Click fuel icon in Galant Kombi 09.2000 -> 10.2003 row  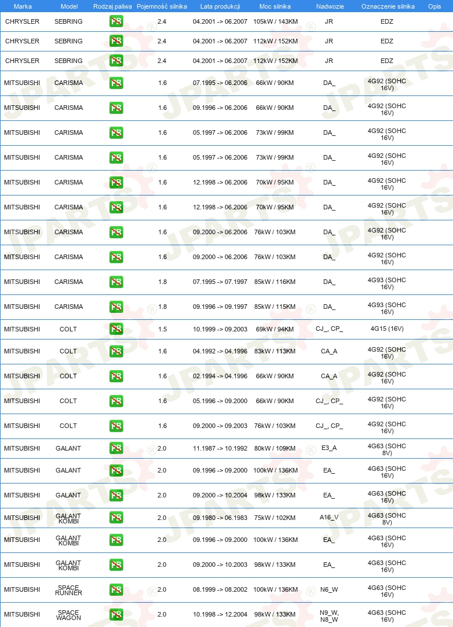pyautogui.click(x=116, y=565)
